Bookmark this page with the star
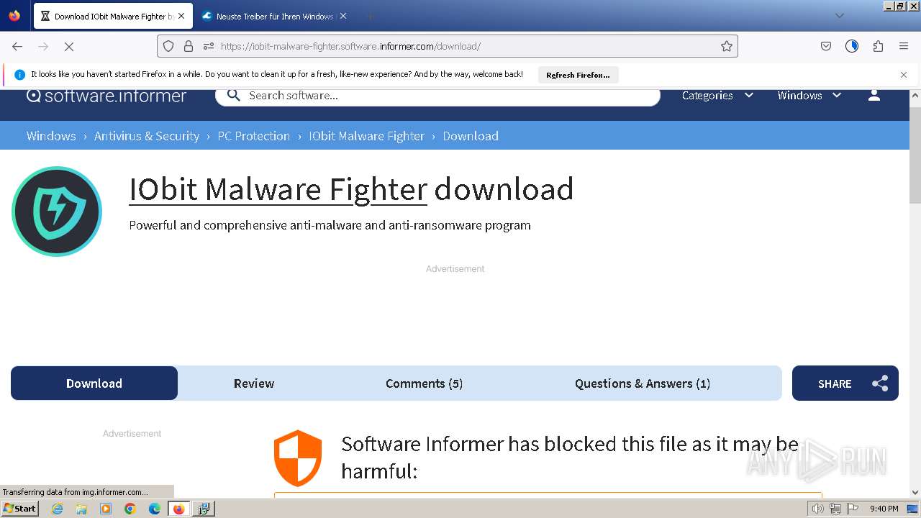The height and width of the screenshot is (518, 921). pos(727,46)
